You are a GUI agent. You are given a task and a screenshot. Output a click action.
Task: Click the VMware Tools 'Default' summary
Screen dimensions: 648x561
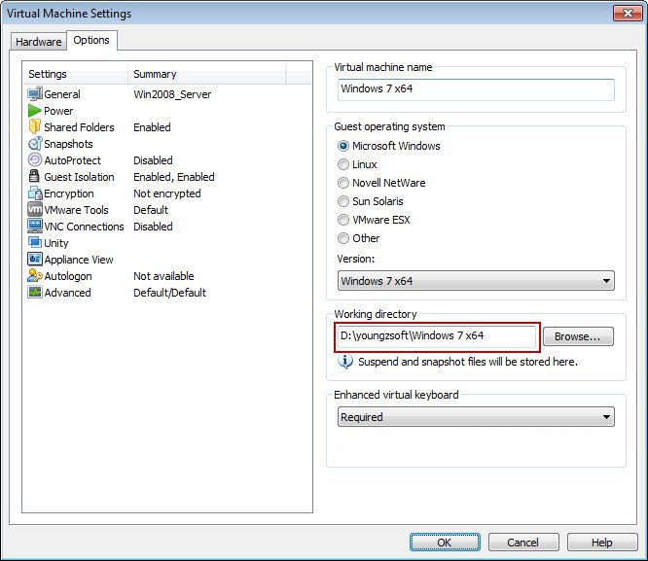tap(151, 210)
